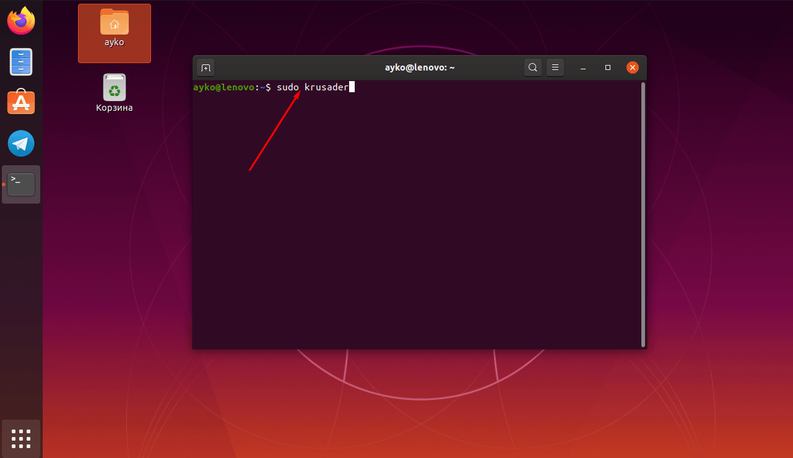
Task: Show the Applications grid
Action: click(x=21, y=438)
